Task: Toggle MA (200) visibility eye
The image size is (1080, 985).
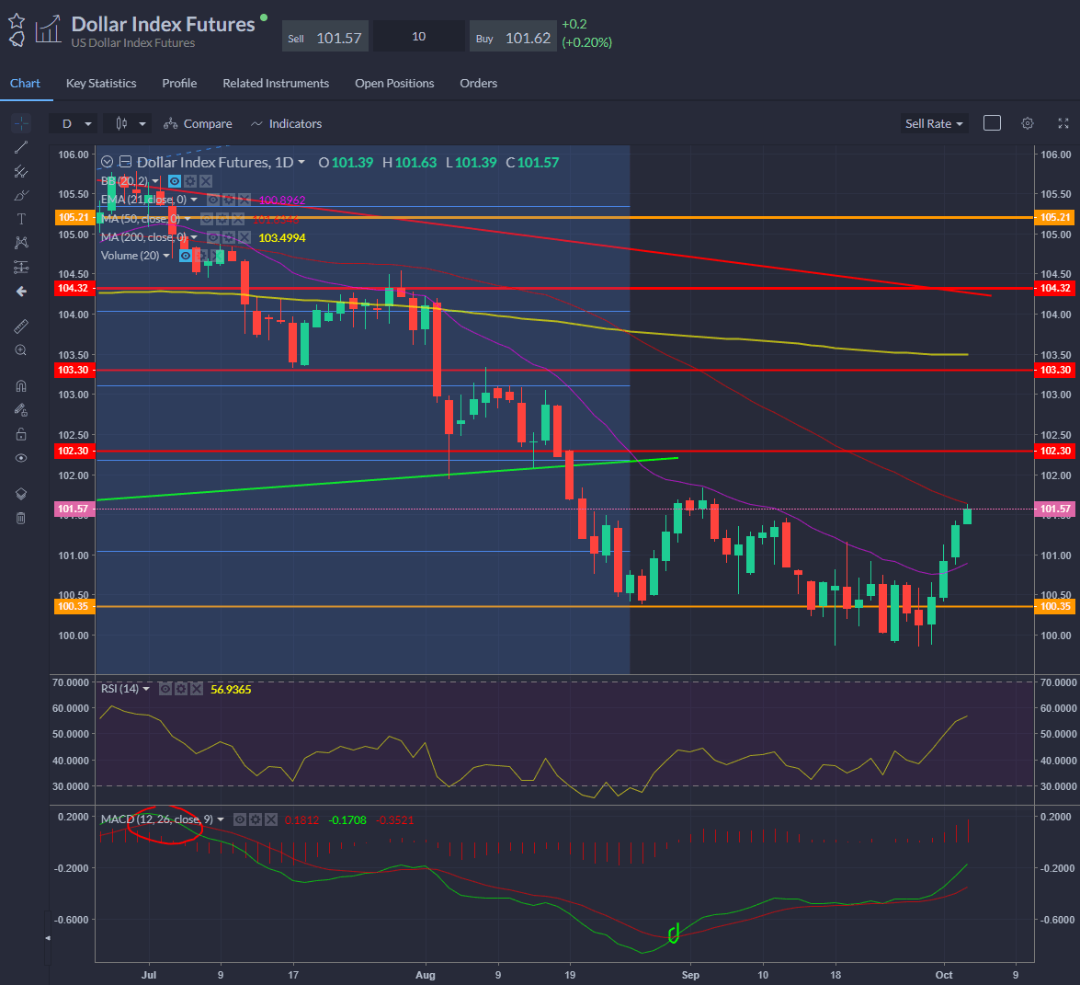Action: (213, 238)
